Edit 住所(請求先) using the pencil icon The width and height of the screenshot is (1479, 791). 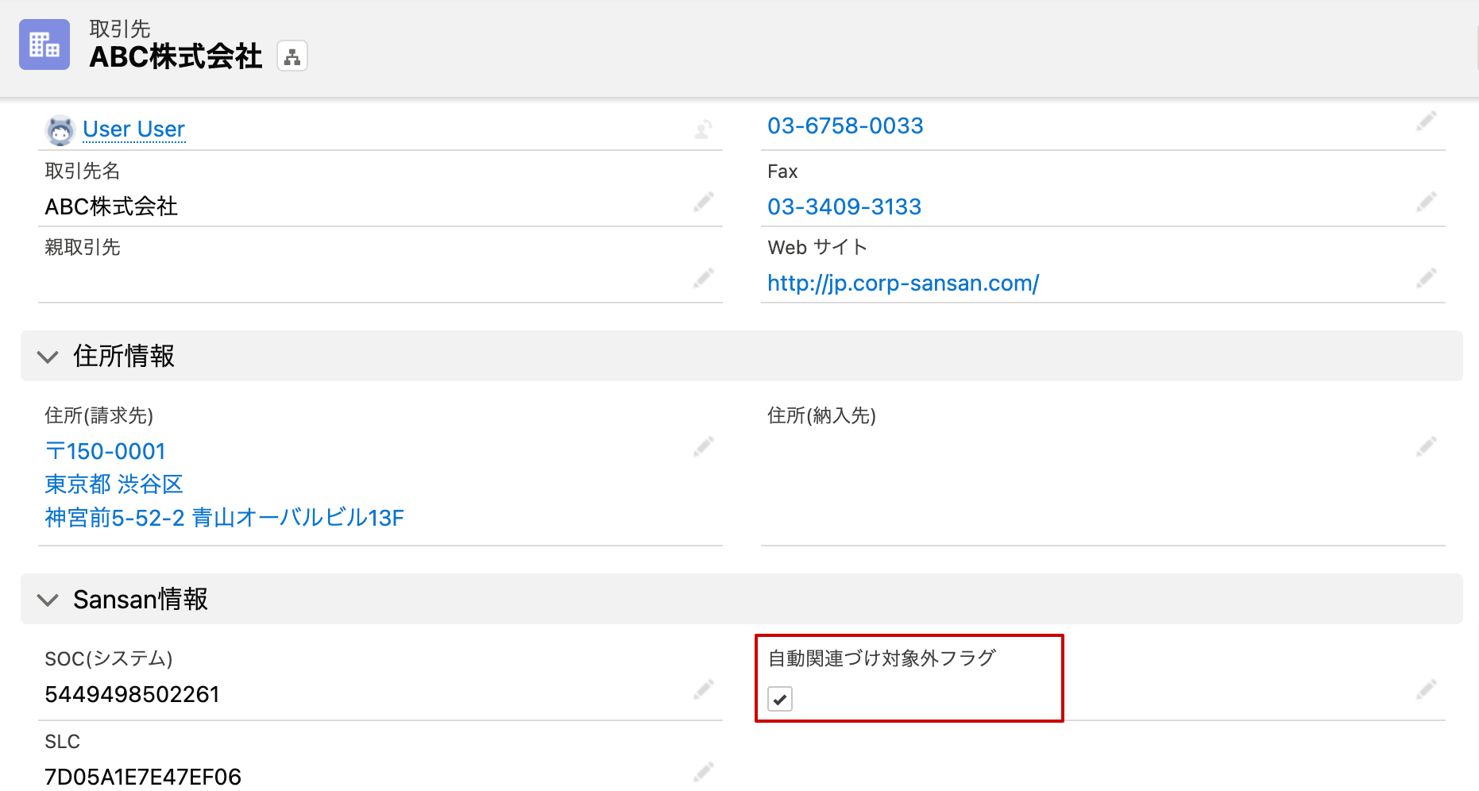coord(703,446)
